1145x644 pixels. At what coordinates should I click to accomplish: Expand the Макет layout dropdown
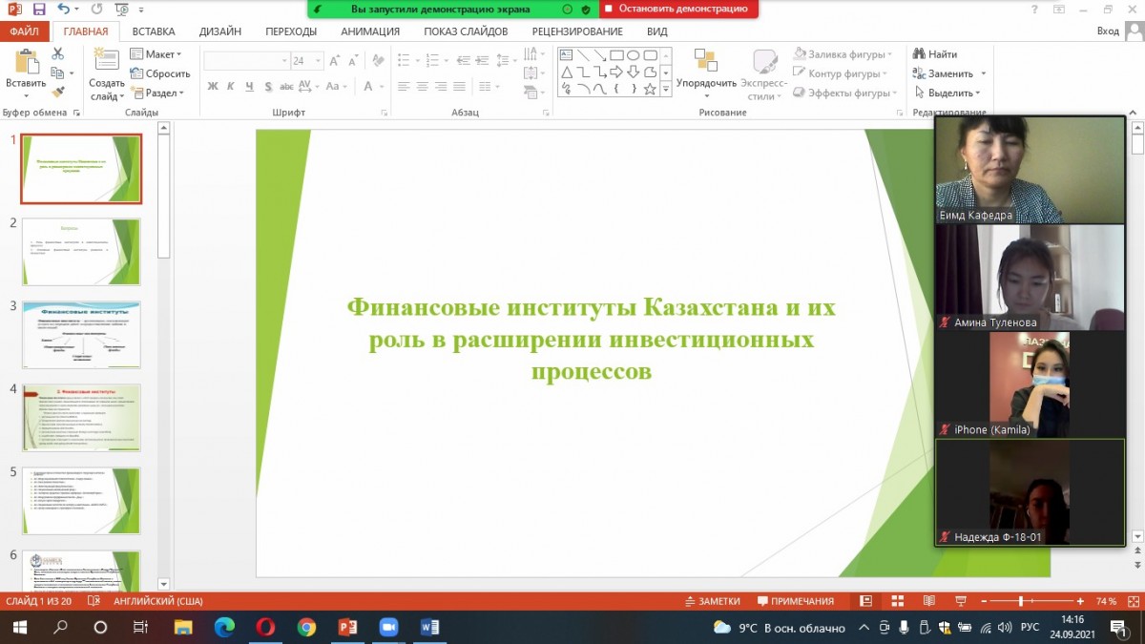[x=157, y=54]
